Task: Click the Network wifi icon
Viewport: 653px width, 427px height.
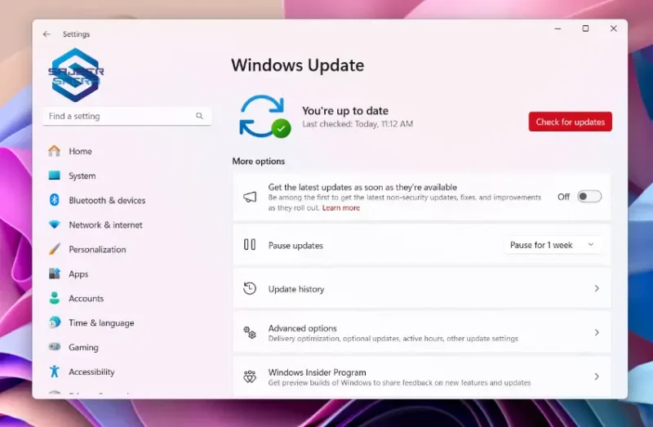Action: [54, 225]
